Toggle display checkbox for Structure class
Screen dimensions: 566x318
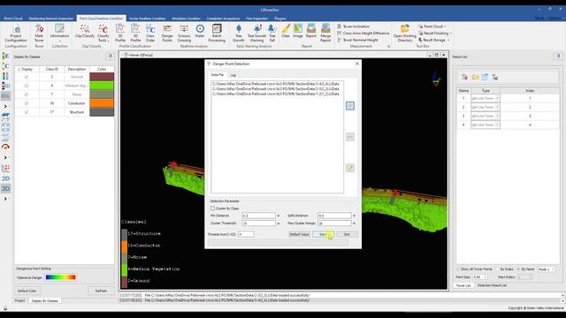(x=27, y=112)
